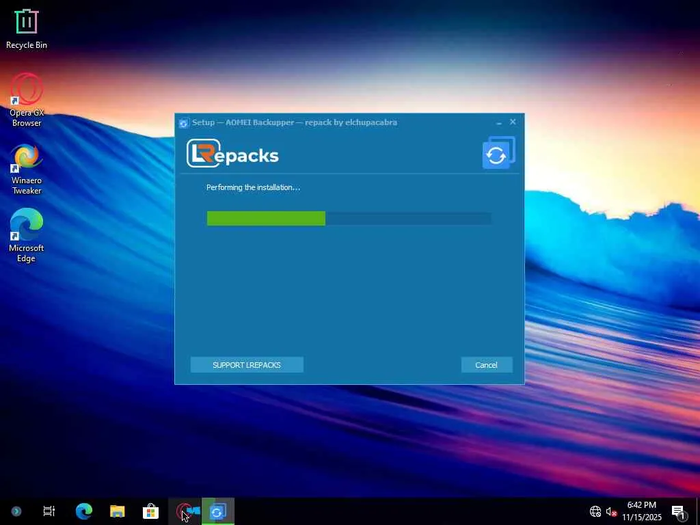
Task: Open Microsoft Edge from the taskbar
Action: point(83,511)
